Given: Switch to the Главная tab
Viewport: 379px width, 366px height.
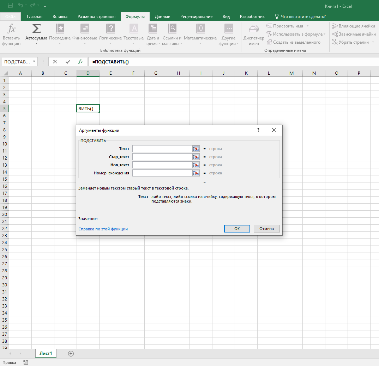Looking at the screenshot, I should pos(35,17).
